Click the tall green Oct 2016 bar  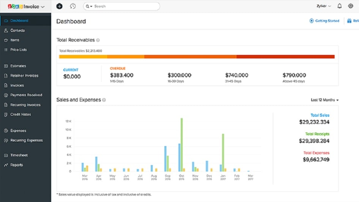181,145
